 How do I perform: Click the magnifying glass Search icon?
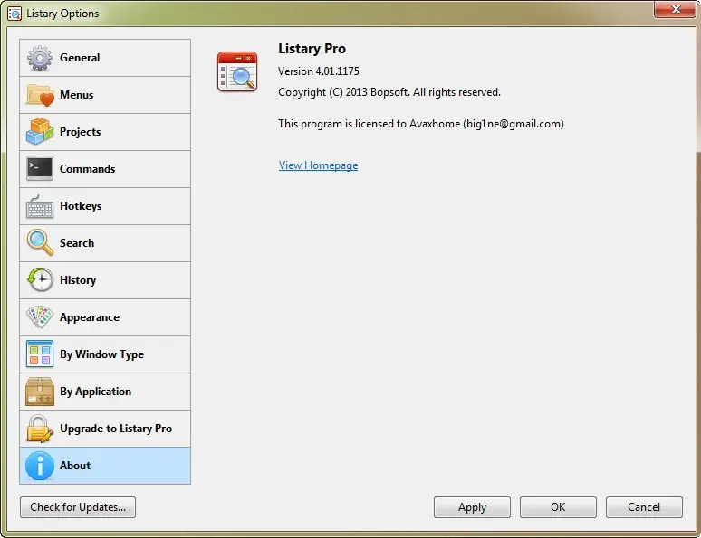click(x=40, y=242)
